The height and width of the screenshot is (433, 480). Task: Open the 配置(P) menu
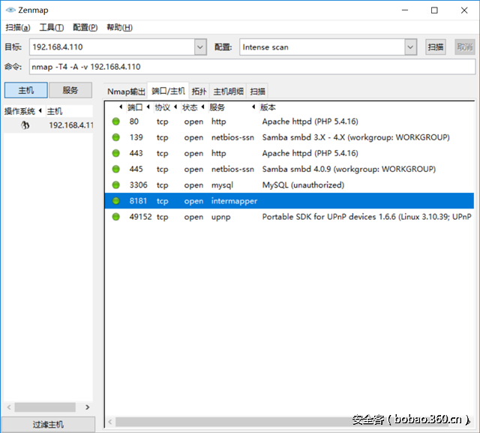coord(85,28)
